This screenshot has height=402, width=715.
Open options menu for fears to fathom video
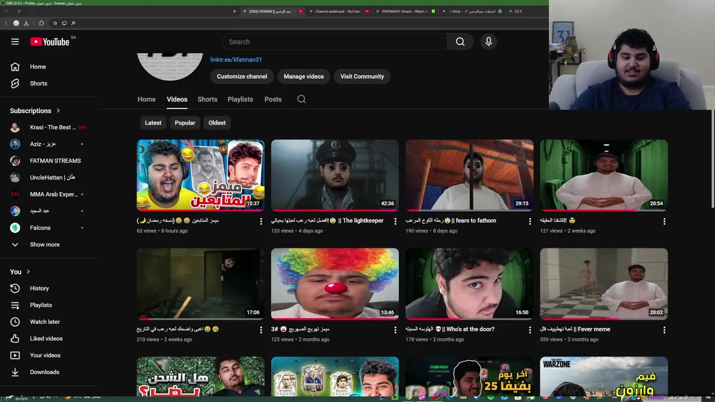[530, 221]
